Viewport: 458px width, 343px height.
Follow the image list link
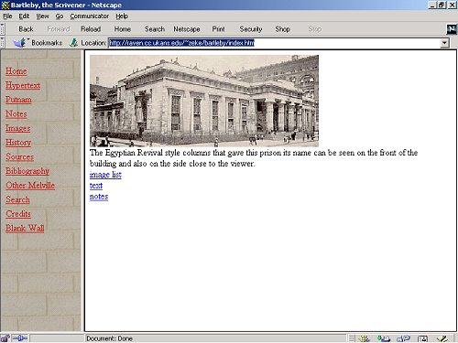[x=105, y=175]
